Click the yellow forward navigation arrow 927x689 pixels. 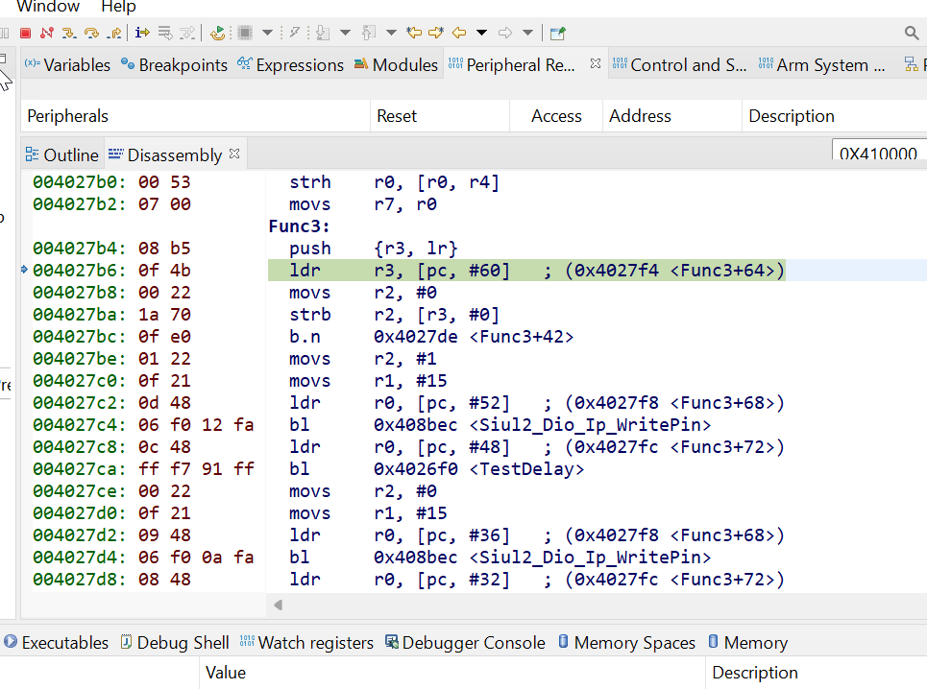click(435, 32)
